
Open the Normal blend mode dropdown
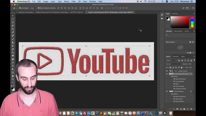(173, 64)
